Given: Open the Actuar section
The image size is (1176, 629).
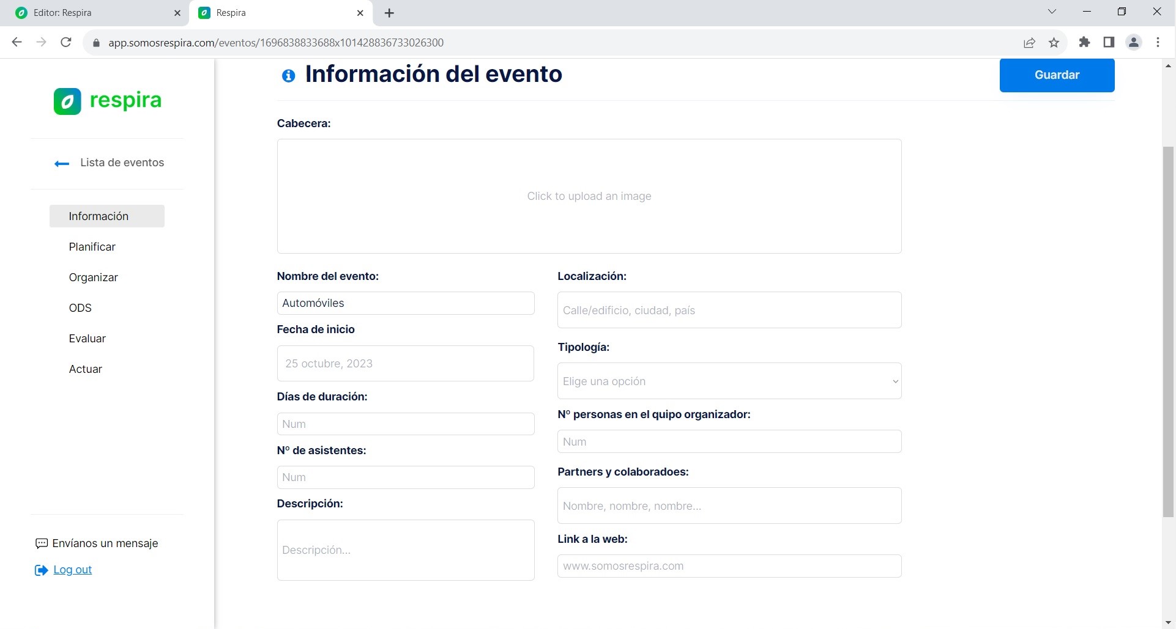Looking at the screenshot, I should pos(86,369).
